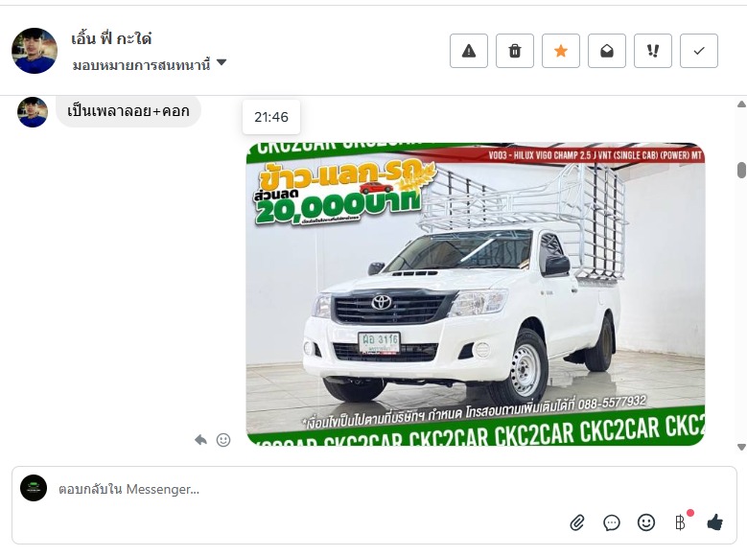
Task: Open the baht payment request icon
Action: coord(680,522)
